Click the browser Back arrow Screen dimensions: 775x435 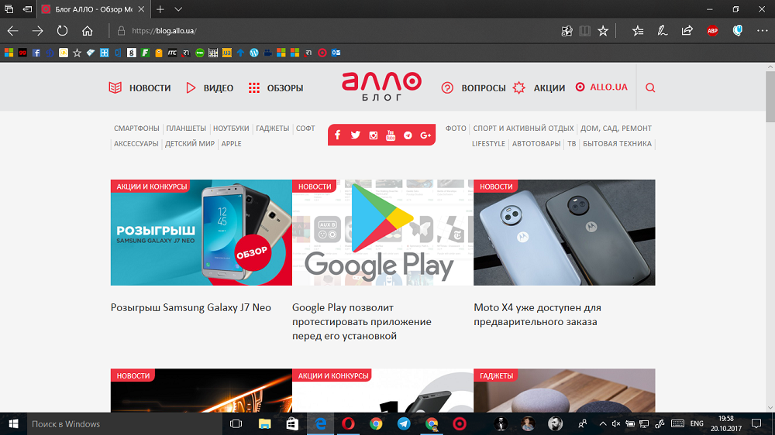point(13,31)
